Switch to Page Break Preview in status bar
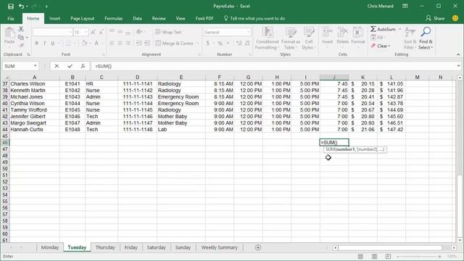The width and height of the screenshot is (464, 261). (x=388, y=256)
